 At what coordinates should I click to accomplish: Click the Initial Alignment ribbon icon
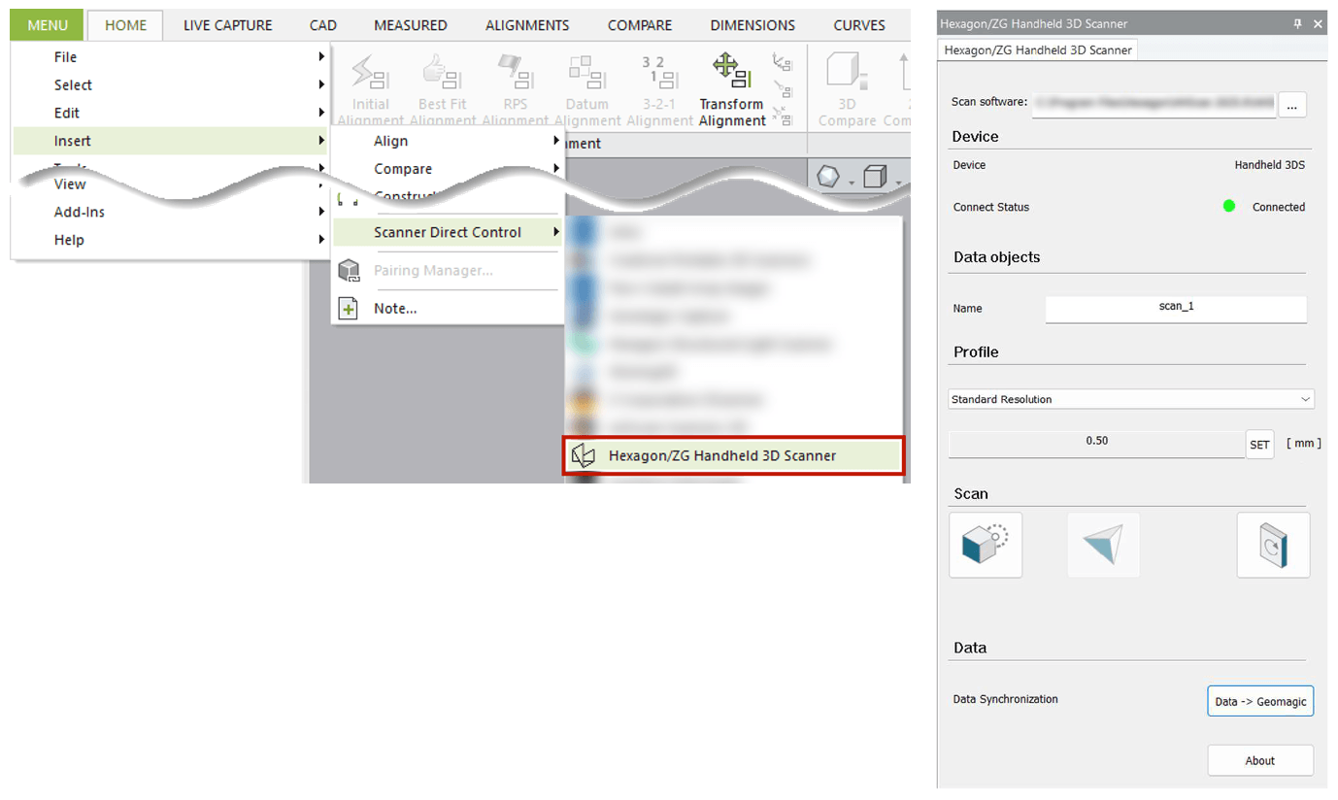[370, 72]
